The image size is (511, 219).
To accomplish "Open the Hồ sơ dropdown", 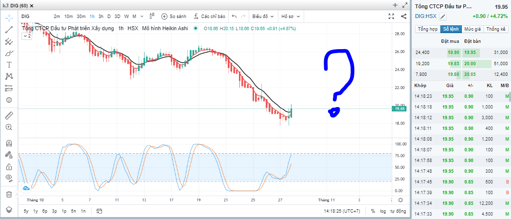I will point(291,16).
